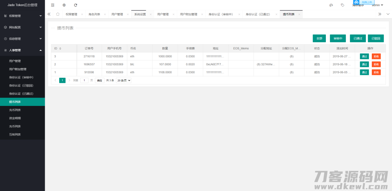The image size is (392, 191).
Task: Click the blue cloud upload icon
Action: [x=356, y=2]
